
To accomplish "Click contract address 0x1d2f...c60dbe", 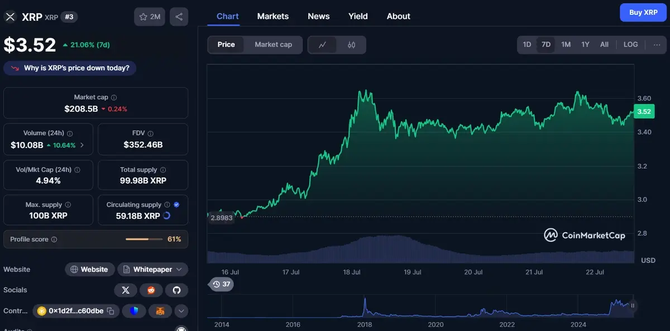I will pos(76,311).
